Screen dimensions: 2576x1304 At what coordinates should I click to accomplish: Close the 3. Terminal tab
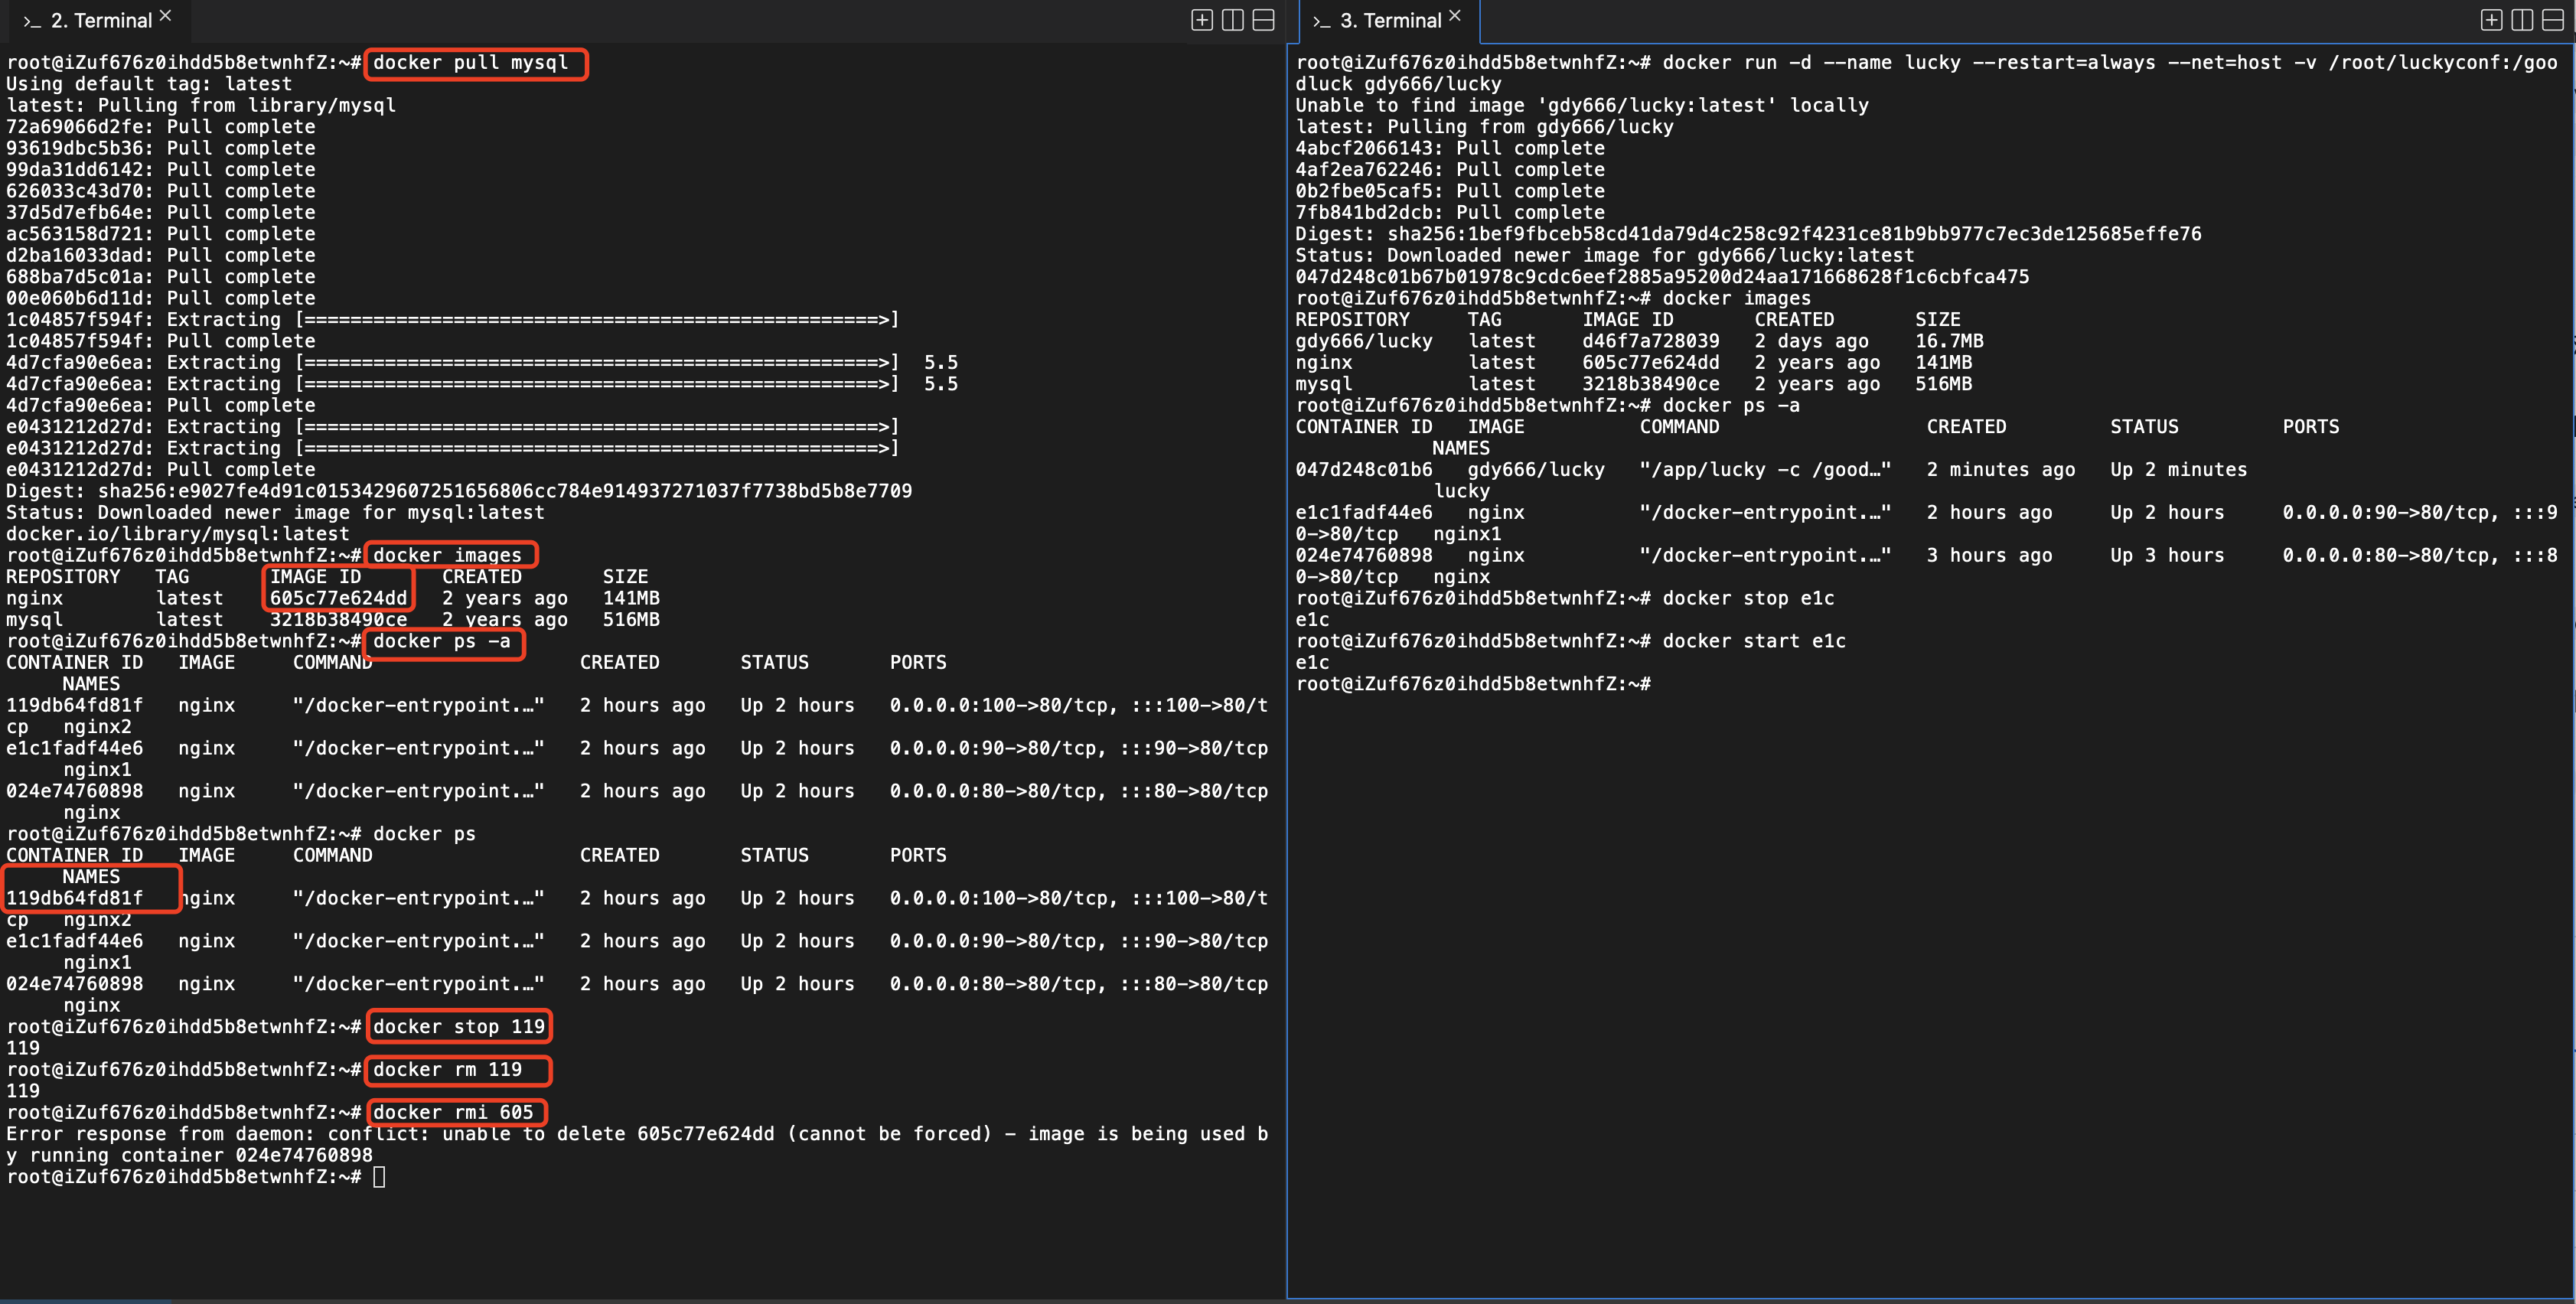(1455, 16)
